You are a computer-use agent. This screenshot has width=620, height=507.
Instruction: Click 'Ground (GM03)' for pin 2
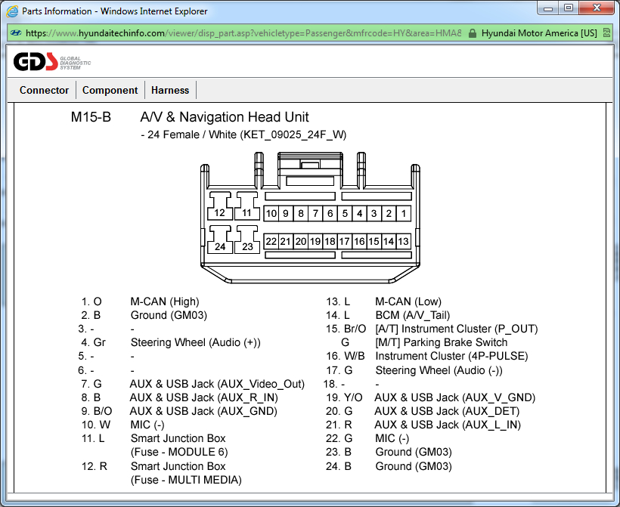coord(169,315)
